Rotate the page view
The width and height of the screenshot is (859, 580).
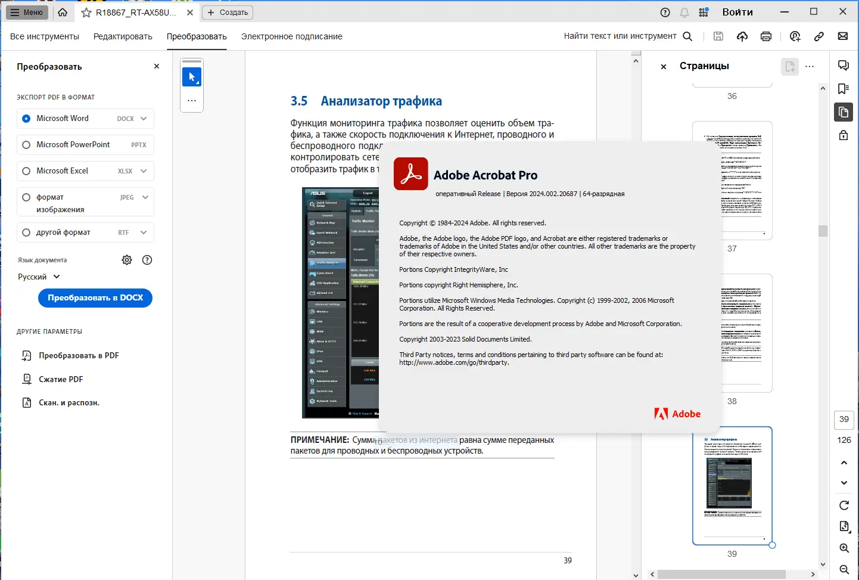coord(844,505)
